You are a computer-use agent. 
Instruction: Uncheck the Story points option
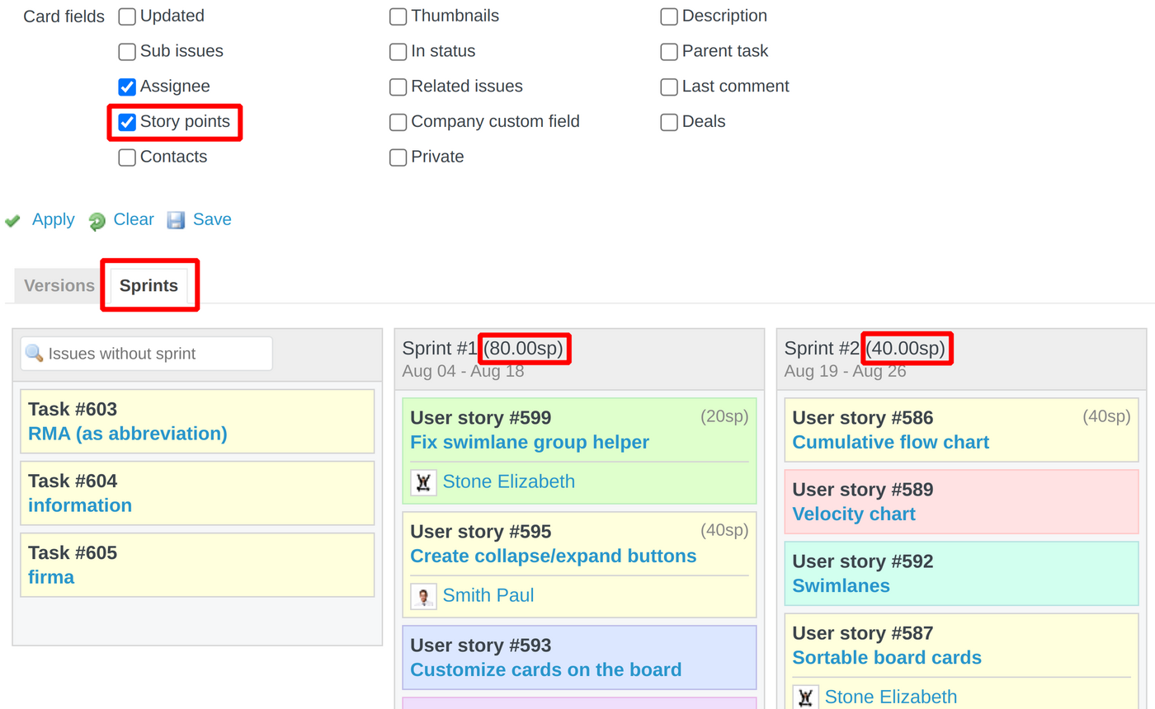tap(126, 122)
